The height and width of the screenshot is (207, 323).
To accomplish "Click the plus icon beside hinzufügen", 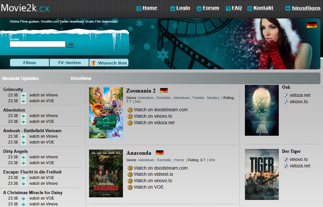I will tap(288, 8).
